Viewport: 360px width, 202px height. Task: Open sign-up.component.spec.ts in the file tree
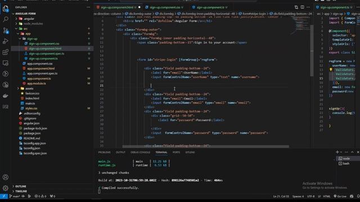coord(47,54)
